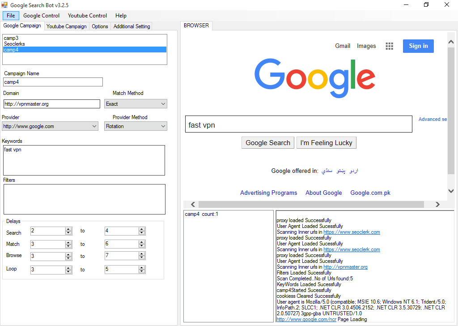
Task: Open the Gmail link in browser
Action: (x=343, y=46)
